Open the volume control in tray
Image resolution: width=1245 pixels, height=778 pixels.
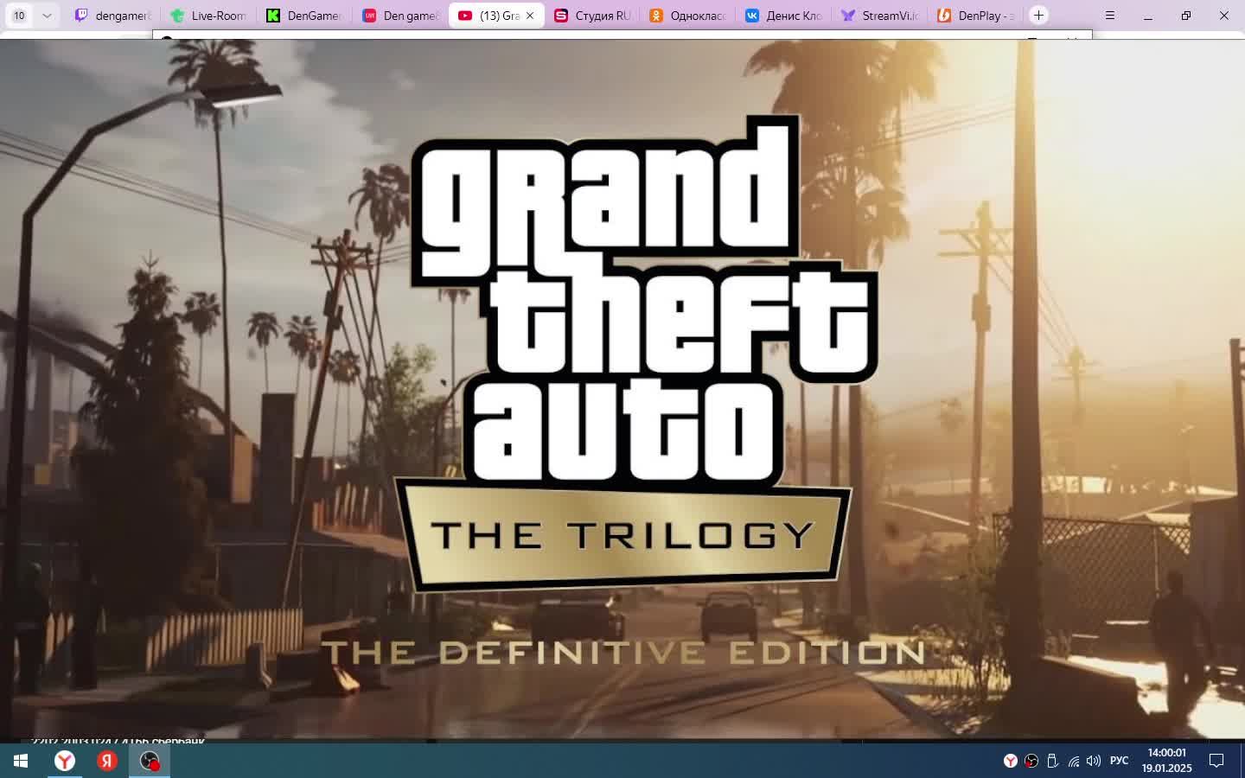[1094, 761]
